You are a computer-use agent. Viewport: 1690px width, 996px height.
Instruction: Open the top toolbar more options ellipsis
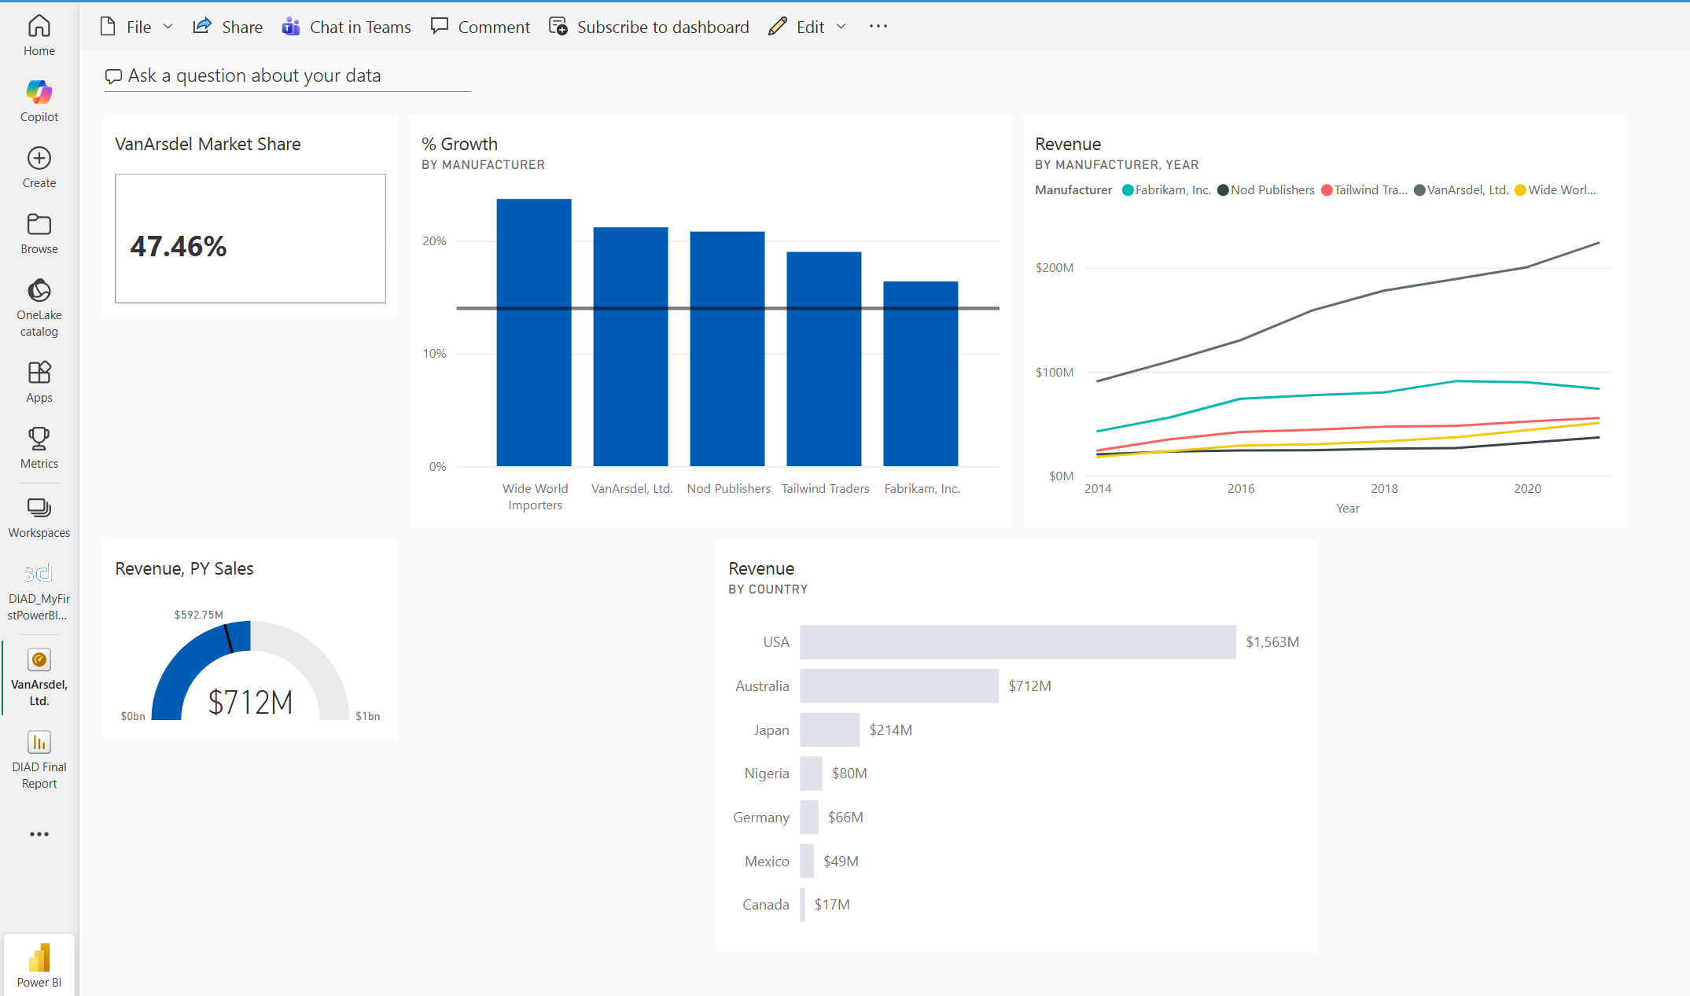878,27
